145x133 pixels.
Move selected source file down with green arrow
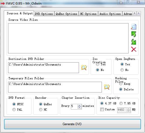134,42
